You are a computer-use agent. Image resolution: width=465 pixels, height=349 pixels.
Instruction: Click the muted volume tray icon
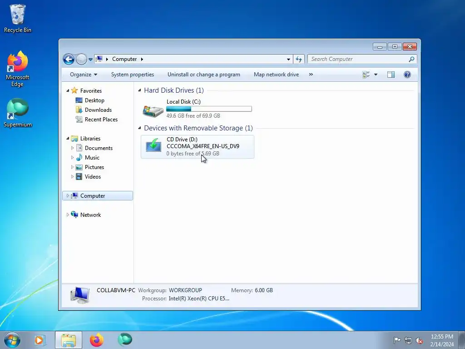419,340
